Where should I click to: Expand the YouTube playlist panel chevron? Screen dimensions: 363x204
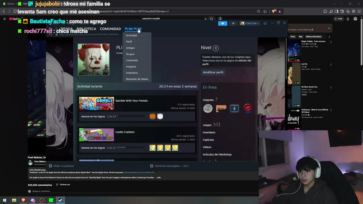point(329,28)
